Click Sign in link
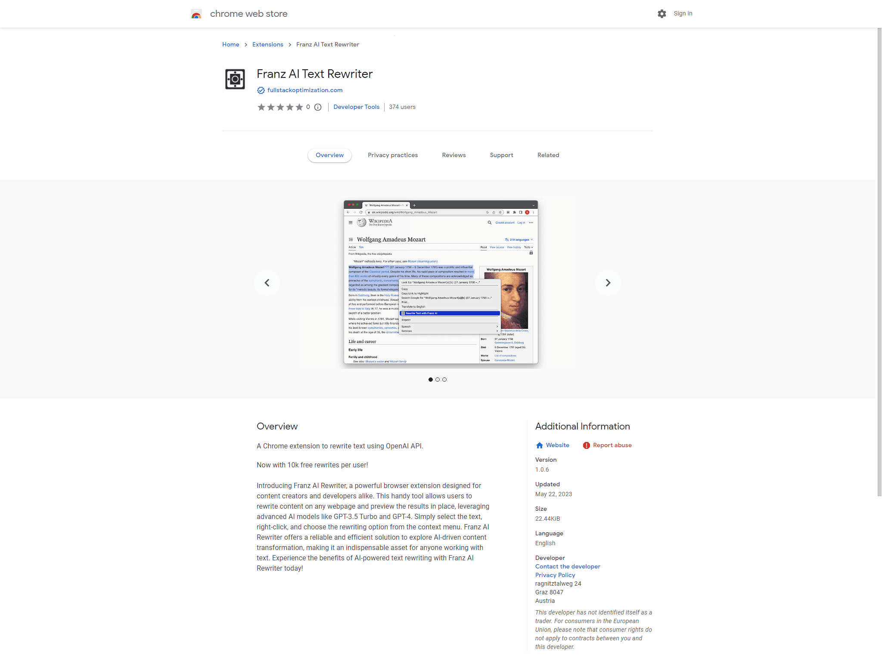 683,14
